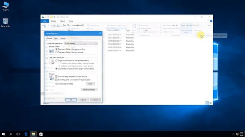Close the Local Disk Explorer window
This screenshot has width=245, height=137.
209,17
